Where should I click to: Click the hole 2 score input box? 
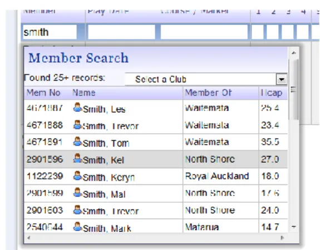click(273, 32)
